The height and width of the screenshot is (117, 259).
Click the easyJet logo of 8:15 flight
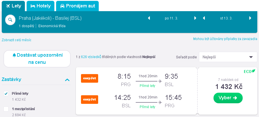90,78
